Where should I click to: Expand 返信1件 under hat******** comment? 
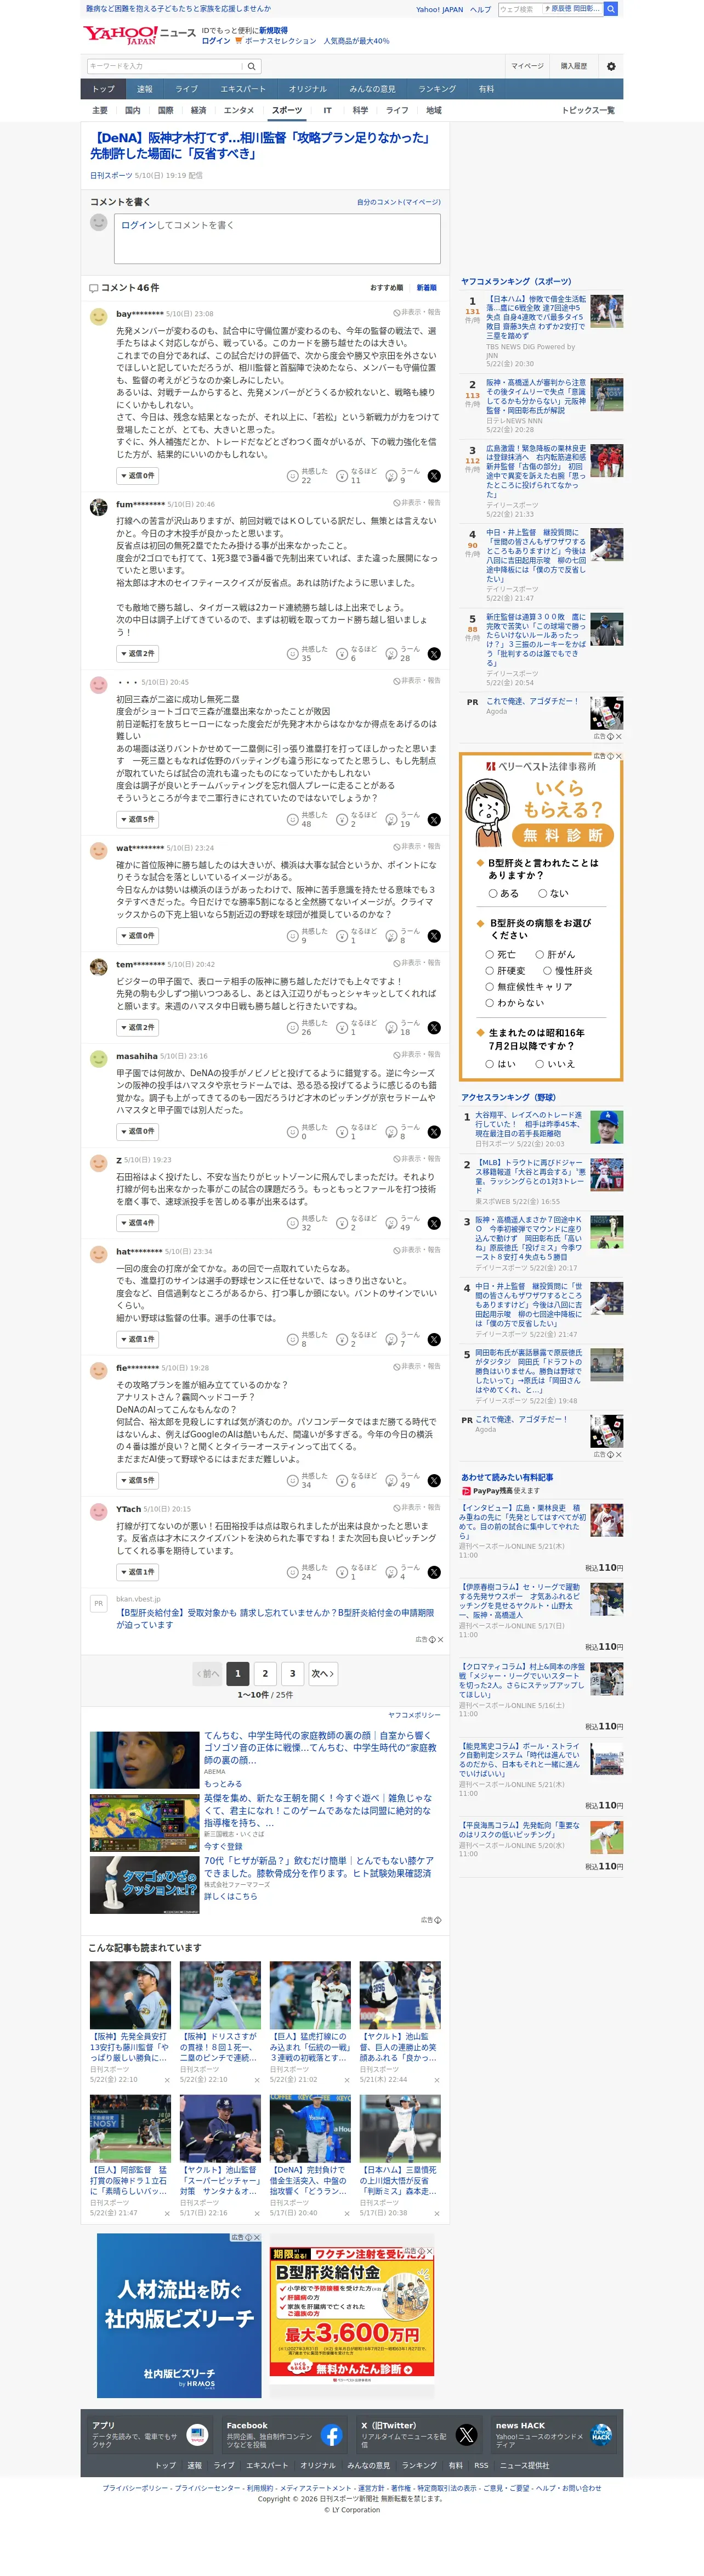[x=138, y=1340]
